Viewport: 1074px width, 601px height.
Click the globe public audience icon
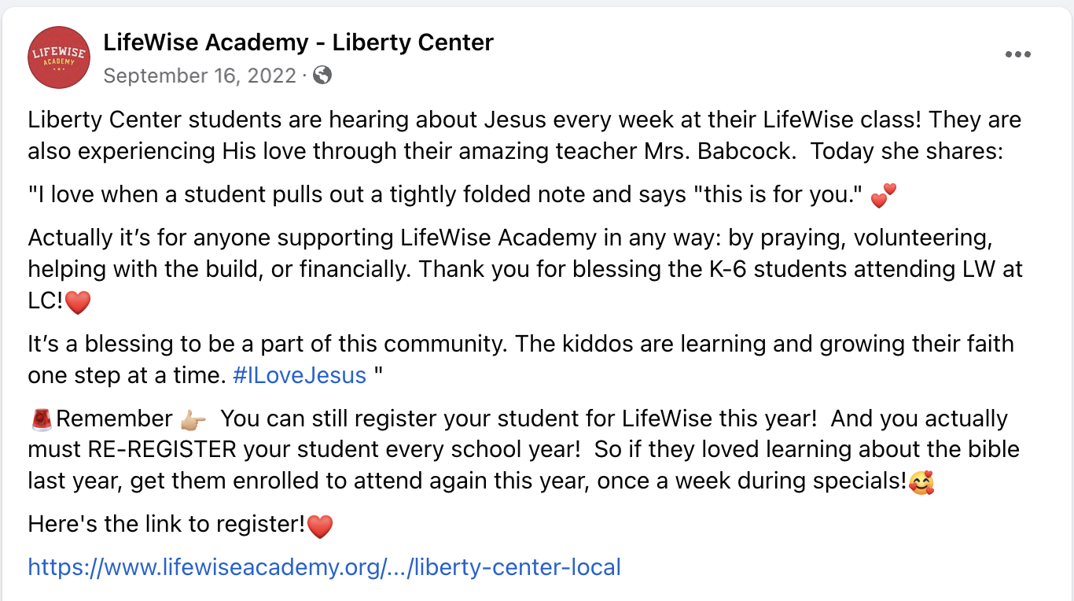click(x=322, y=75)
